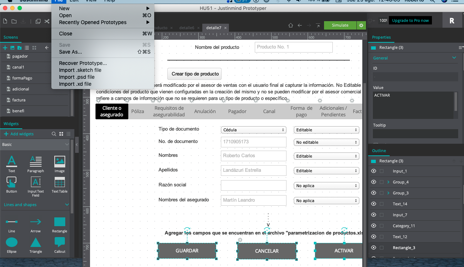The height and width of the screenshot is (267, 464).
Task: Expand Group_4 in the Outline panel
Action: pos(388,182)
